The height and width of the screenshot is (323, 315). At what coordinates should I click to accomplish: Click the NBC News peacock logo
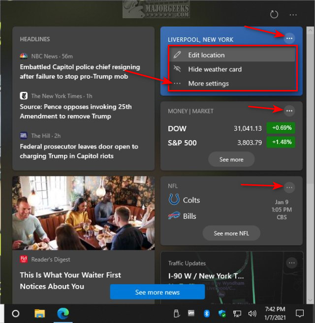[x=24, y=56]
